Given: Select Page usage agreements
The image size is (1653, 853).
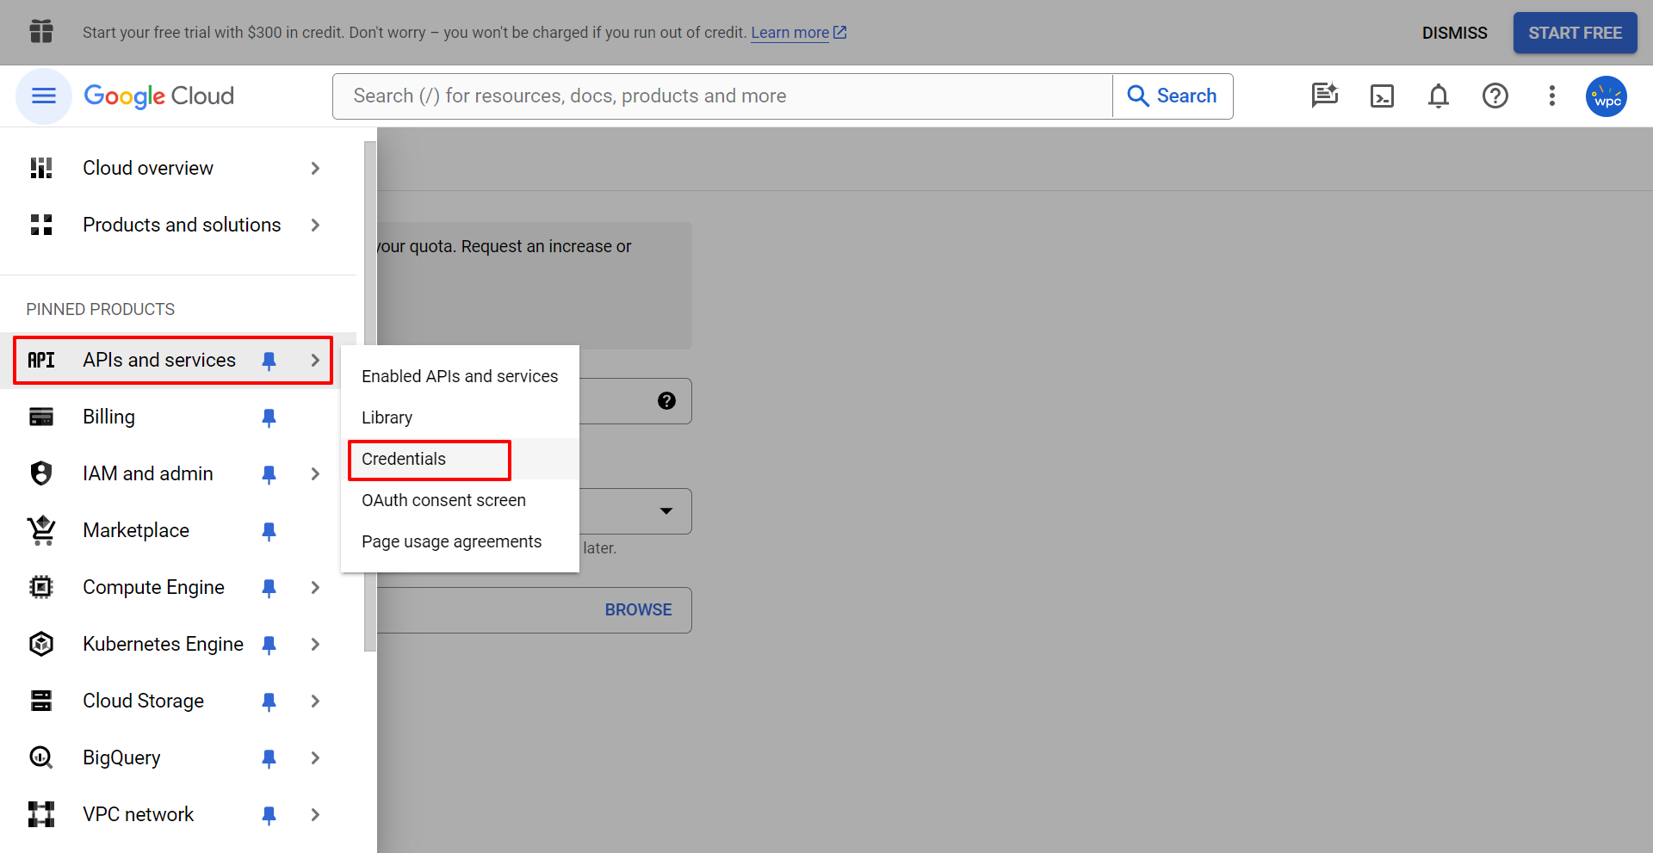Looking at the screenshot, I should [460, 541].
